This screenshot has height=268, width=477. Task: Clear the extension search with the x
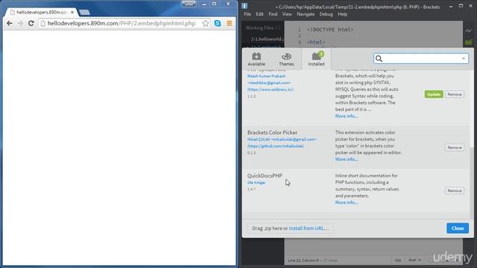pos(464,58)
